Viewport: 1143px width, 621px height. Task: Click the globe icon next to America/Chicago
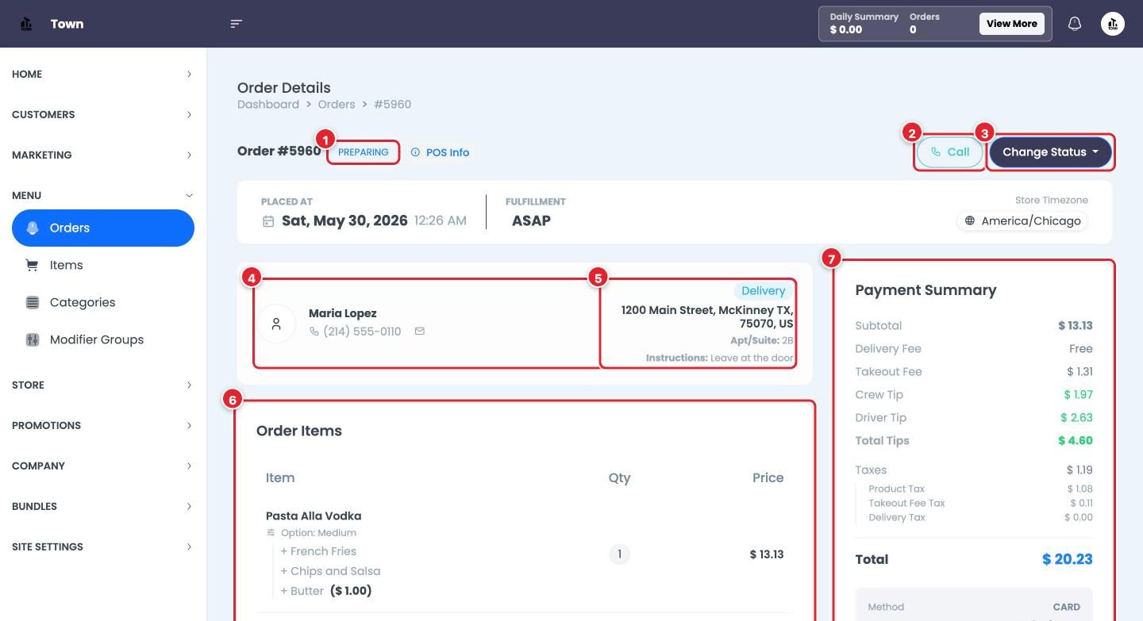969,221
